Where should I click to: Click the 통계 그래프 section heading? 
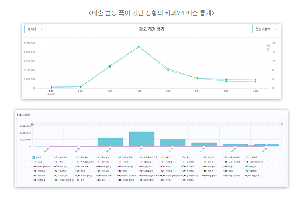[23, 115]
